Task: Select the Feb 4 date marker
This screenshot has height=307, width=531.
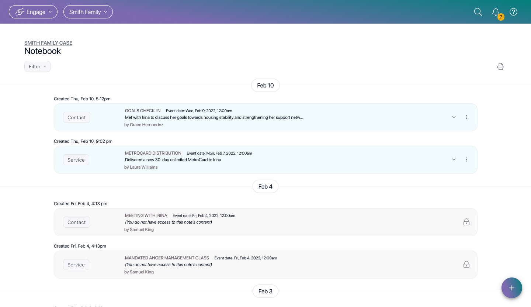Action: click(265, 186)
